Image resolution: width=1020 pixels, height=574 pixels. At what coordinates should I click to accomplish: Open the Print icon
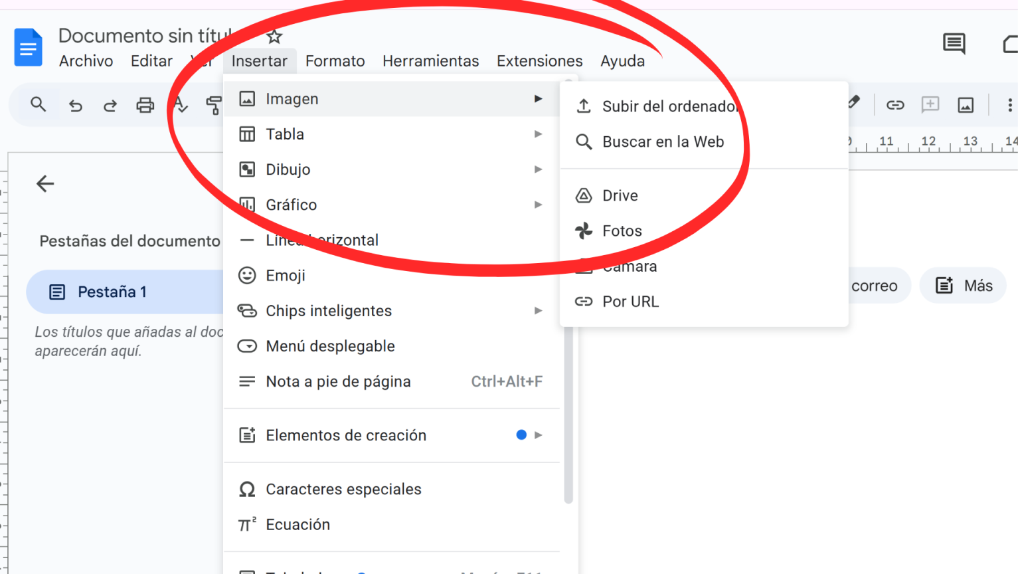click(145, 104)
